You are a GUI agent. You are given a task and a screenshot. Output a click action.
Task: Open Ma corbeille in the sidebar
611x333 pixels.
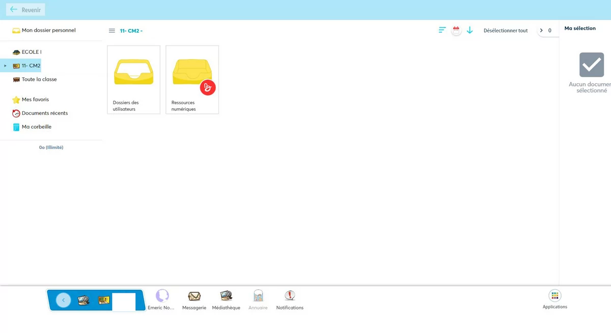[36, 127]
